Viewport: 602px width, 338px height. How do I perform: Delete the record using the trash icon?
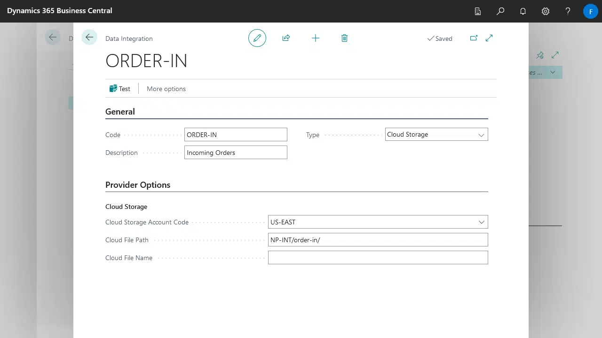(344, 38)
